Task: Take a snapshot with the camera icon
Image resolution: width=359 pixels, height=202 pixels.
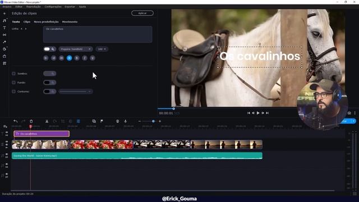Action: point(349,113)
